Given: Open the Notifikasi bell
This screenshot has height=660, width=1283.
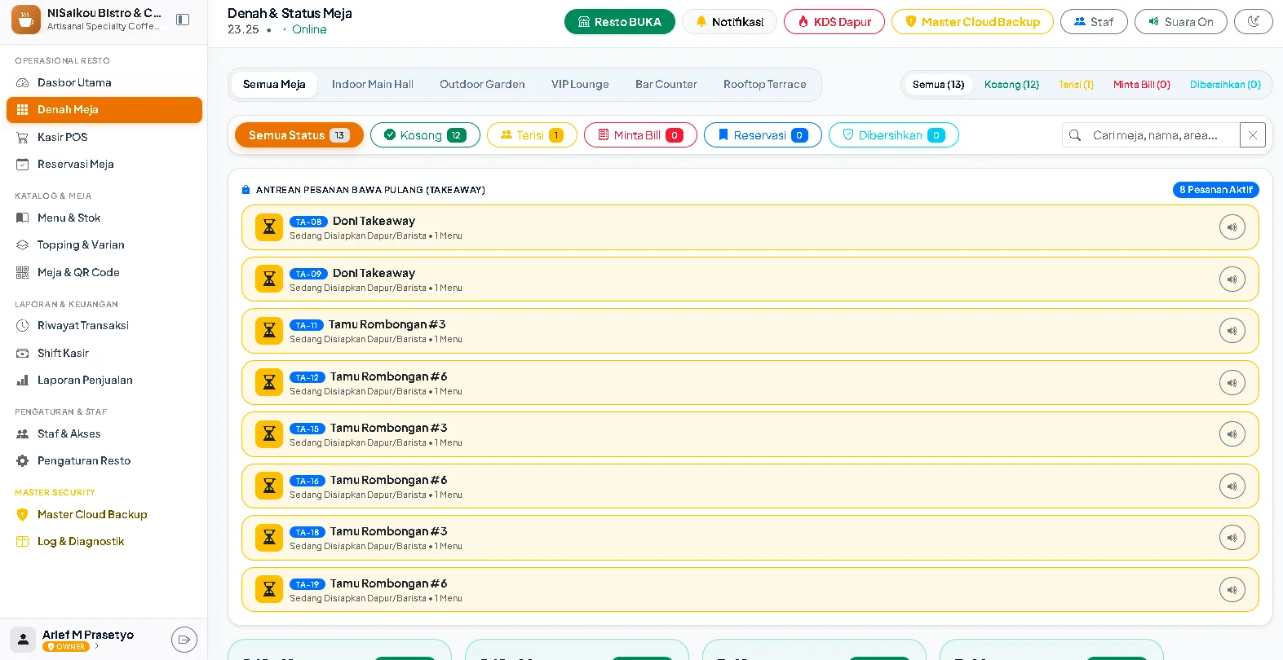Looking at the screenshot, I should (x=729, y=22).
